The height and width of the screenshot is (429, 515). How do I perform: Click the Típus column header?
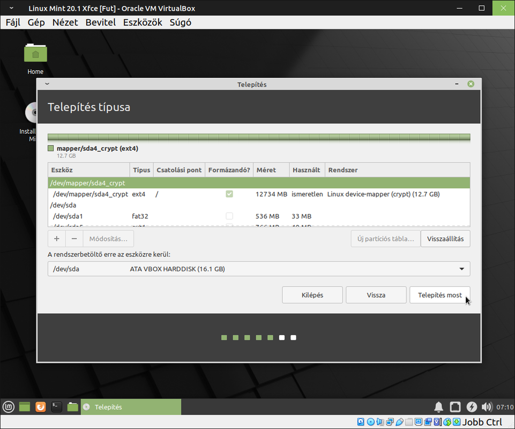[x=141, y=170]
